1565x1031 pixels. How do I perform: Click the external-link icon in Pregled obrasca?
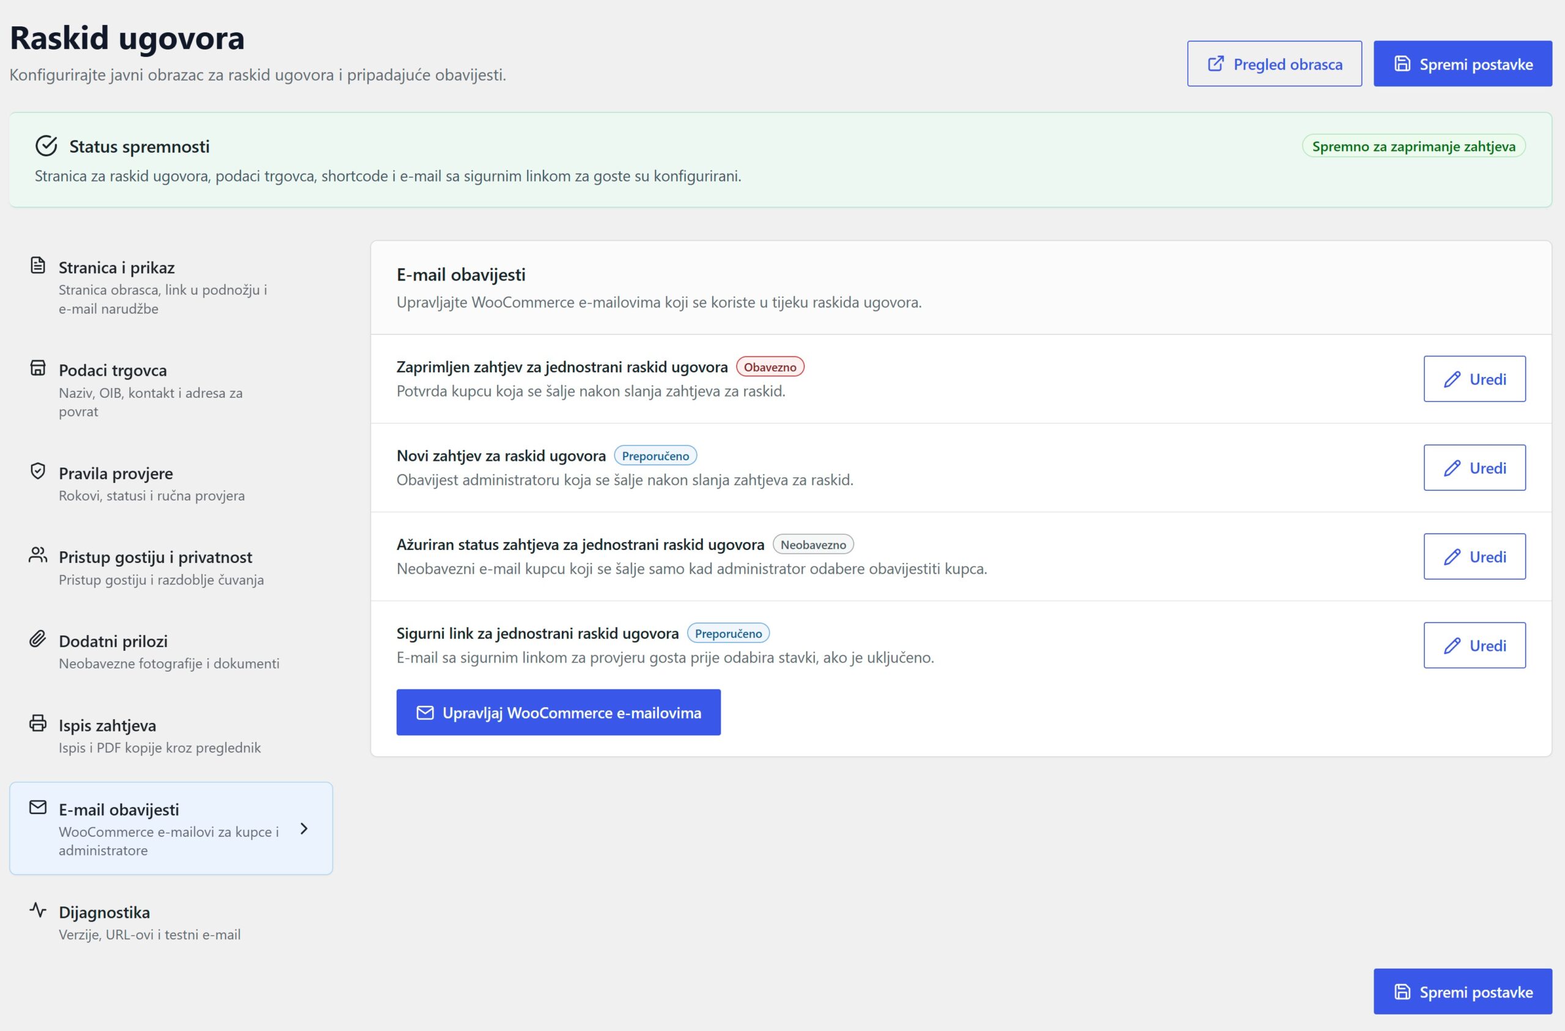1216,64
